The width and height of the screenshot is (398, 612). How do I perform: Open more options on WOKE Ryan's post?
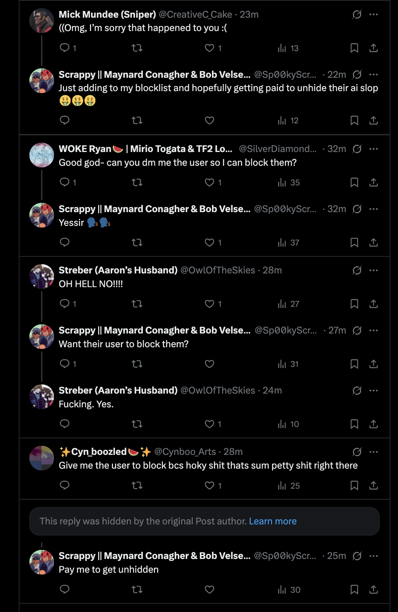coord(374,149)
